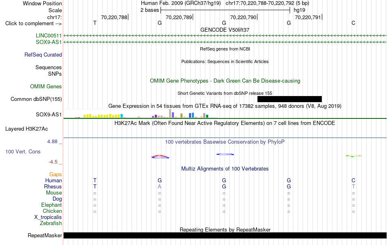Click '100 vertebrates Basewise Conservation by PhyloP' title
The height and width of the screenshot is (245, 387).
coord(225,142)
